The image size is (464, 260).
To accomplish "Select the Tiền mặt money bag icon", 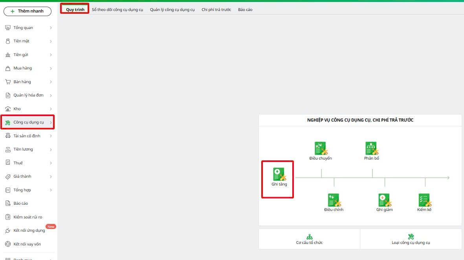I will (x=8, y=41).
